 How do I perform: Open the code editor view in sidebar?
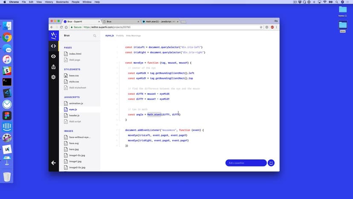53,46
